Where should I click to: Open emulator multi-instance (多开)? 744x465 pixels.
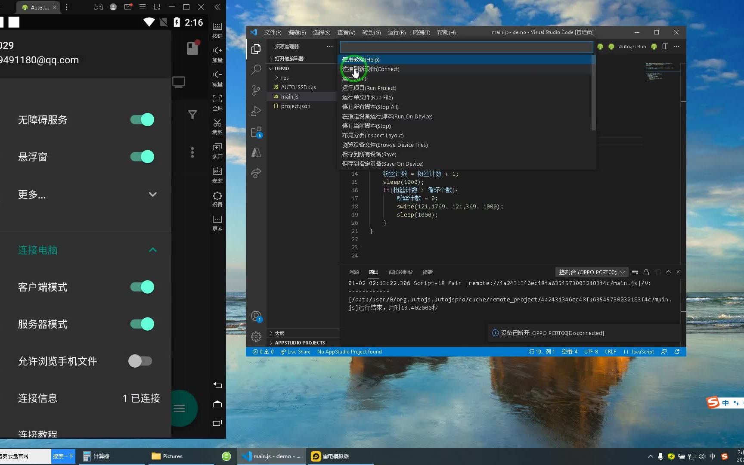[217, 151]
